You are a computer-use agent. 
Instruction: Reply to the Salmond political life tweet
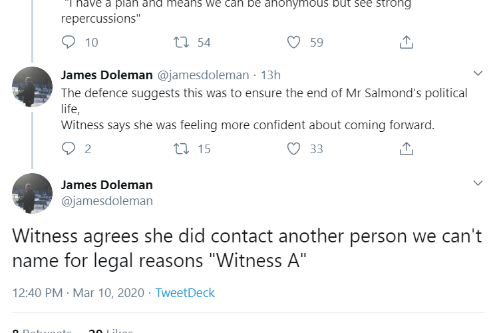pyautogui.click(x=69, y=149)
